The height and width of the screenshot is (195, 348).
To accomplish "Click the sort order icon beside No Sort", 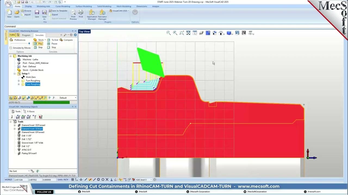I will click(x=32, y=171).
